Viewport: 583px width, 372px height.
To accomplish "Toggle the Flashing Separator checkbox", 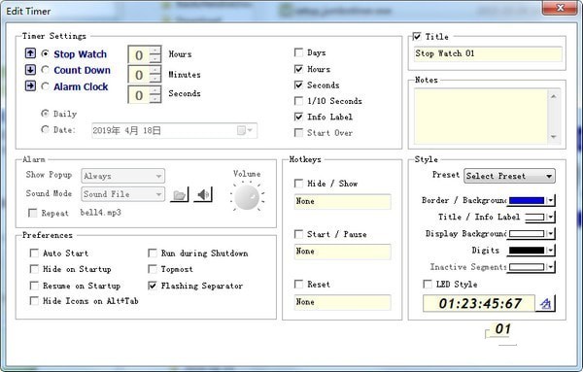I will click(153, 286).
